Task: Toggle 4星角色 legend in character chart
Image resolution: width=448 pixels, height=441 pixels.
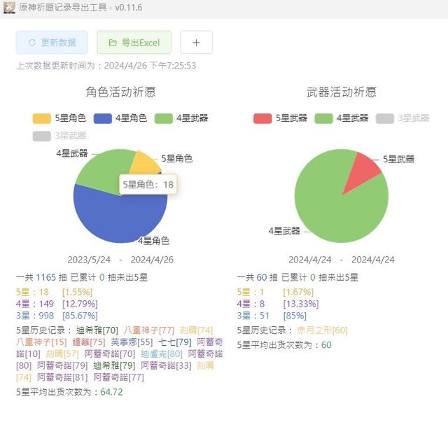Action: [120, 118]
